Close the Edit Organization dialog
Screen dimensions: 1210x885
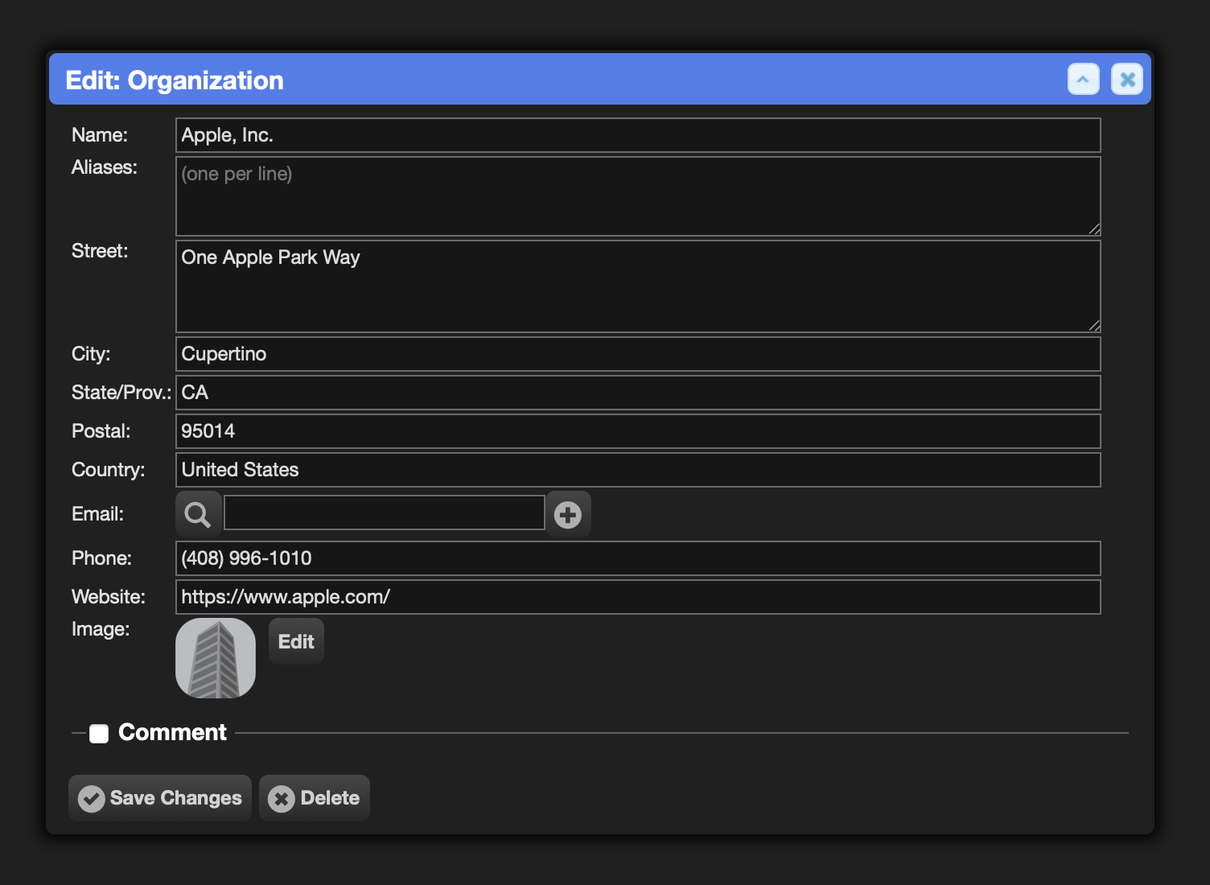1127,80
